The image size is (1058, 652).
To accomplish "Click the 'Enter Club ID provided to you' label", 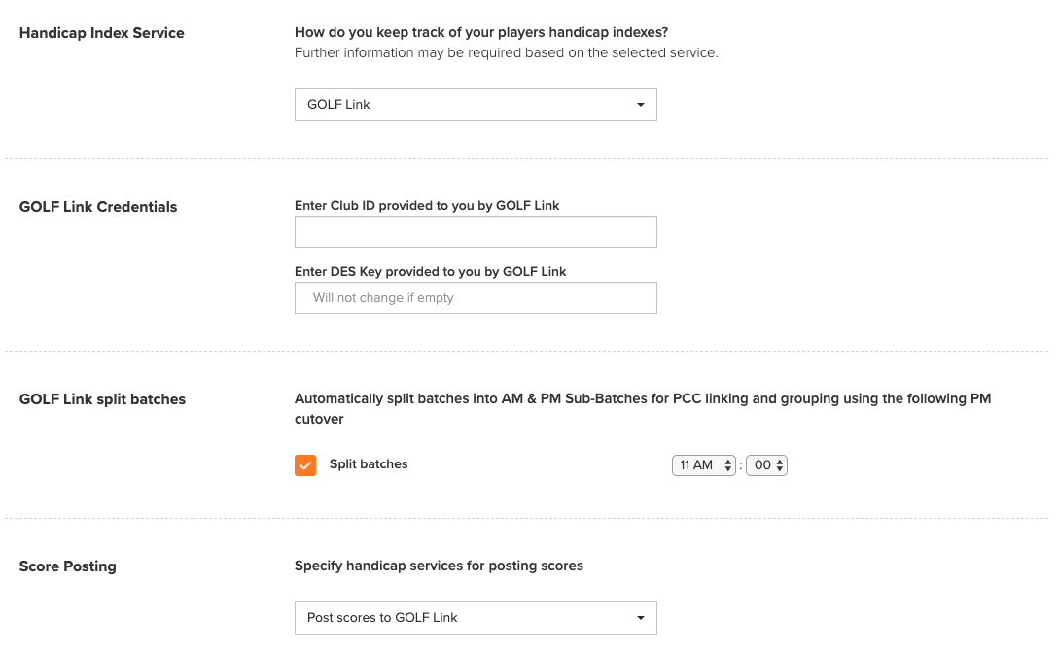I will 427,206.
